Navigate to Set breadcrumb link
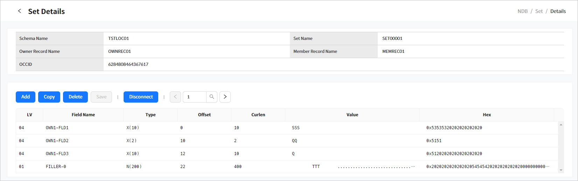This screenshot has width=578, height=181. coord(539,11)
